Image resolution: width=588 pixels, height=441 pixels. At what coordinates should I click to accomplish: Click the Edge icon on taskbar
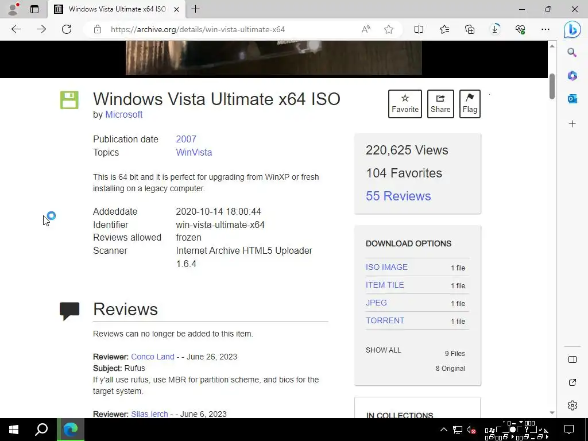(71, 430)
